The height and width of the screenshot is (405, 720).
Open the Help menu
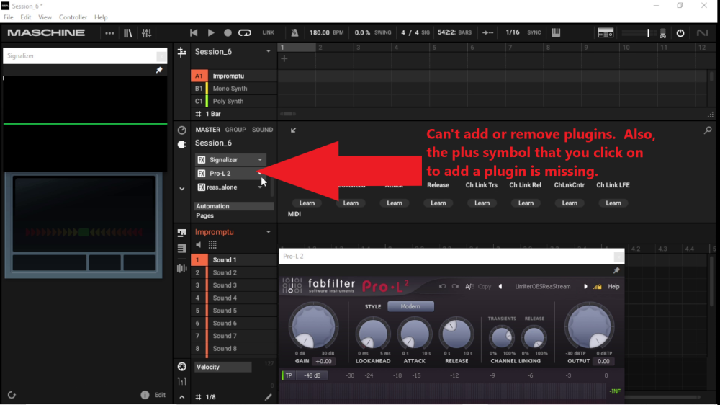[101, 17]
